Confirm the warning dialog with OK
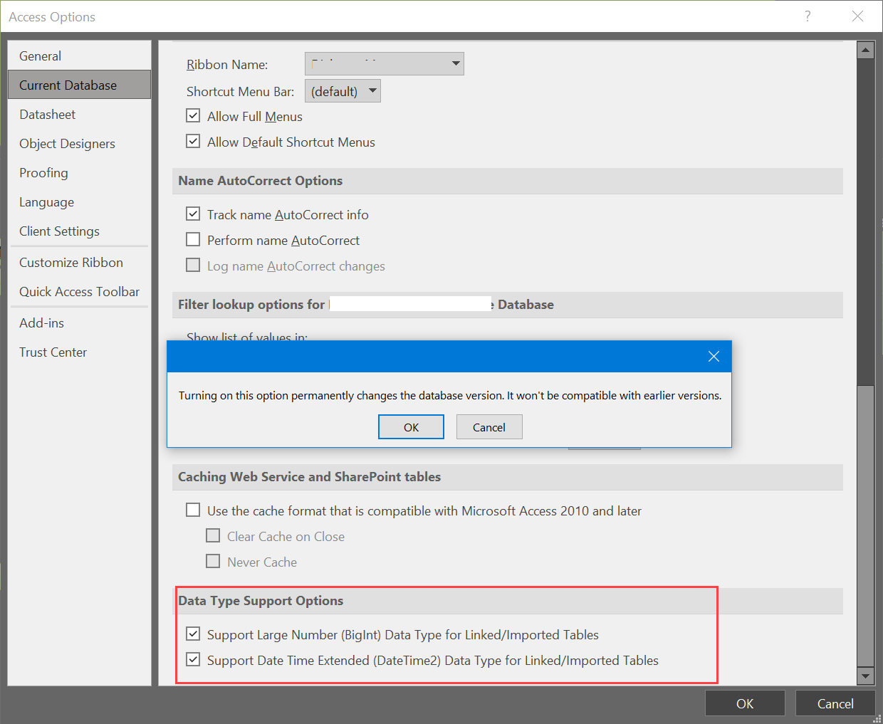The image size is (883, 724). 411,427
